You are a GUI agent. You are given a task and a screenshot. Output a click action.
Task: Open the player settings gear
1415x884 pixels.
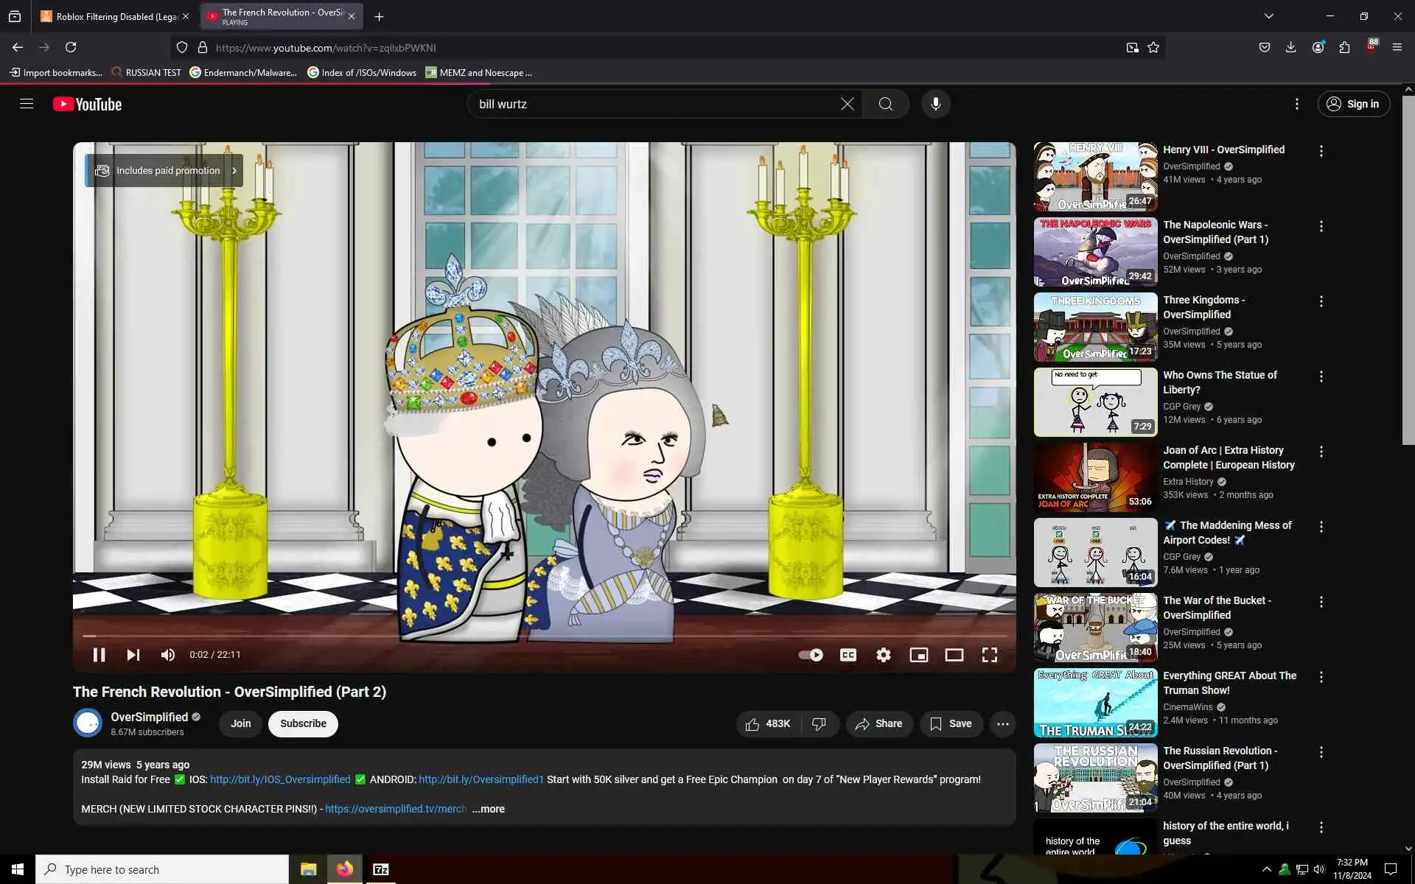click(x=883, y=655)
